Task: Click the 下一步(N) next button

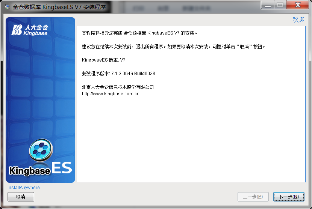Action: point(289,197)
